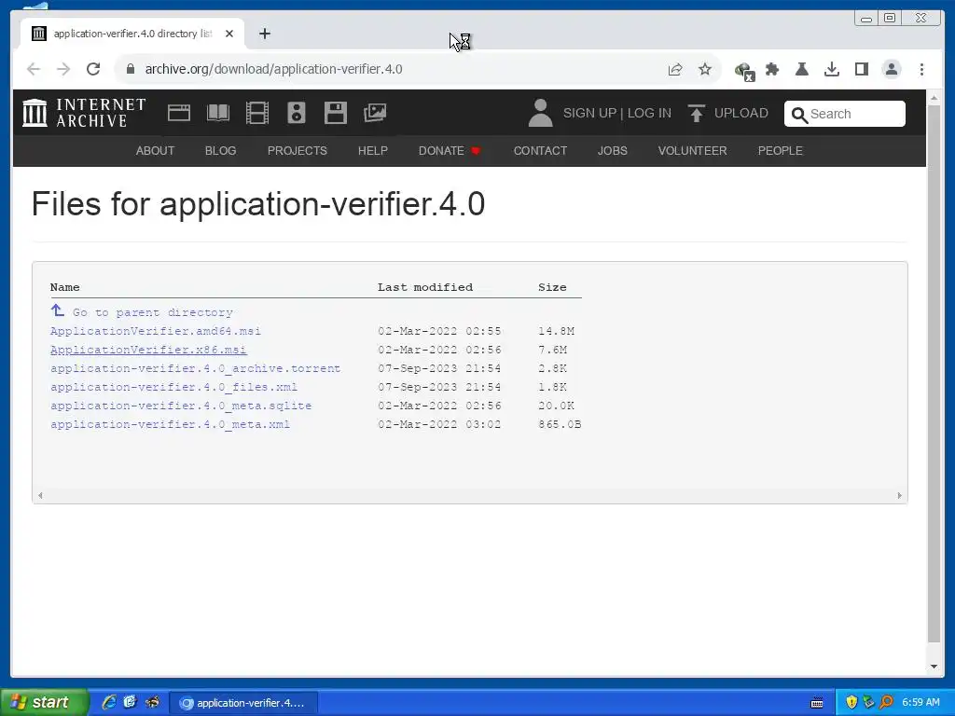Click in the Search input field
The image size is (955, 716).
coord(845,114)
